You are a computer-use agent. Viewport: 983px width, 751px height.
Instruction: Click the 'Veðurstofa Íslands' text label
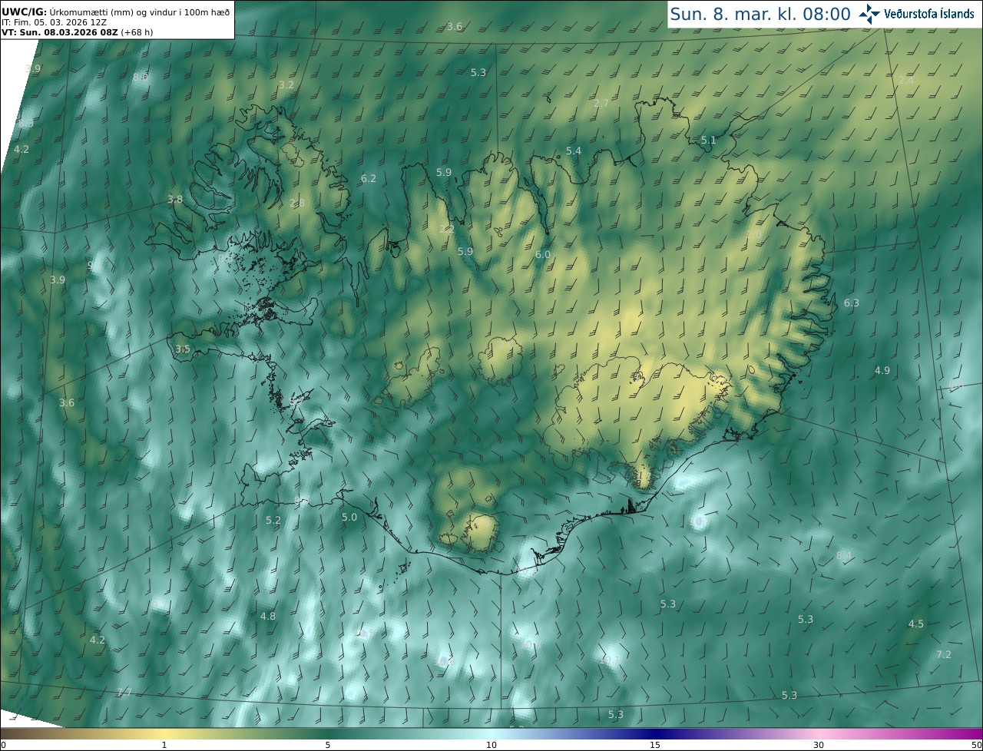coord(929,14)
